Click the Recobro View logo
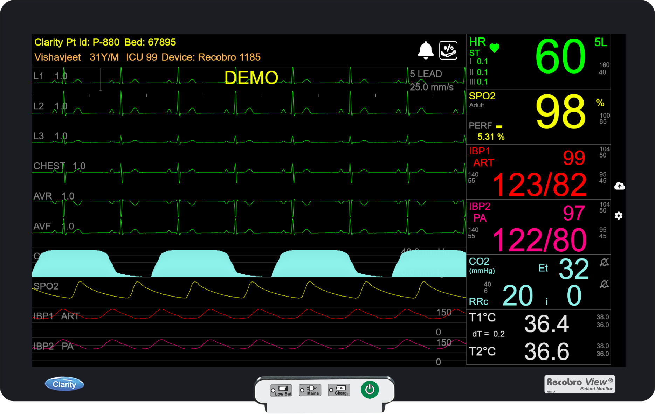This screenshot has width=655, height=418. pos(579,384)
